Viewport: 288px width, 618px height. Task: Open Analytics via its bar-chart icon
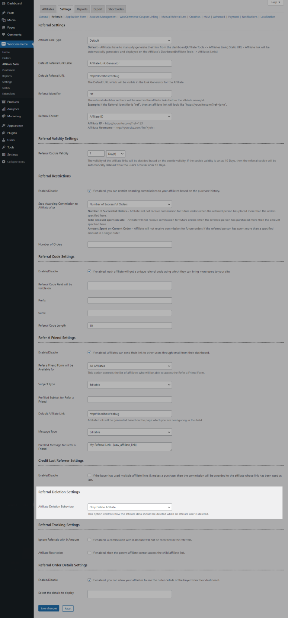[3, 109]
